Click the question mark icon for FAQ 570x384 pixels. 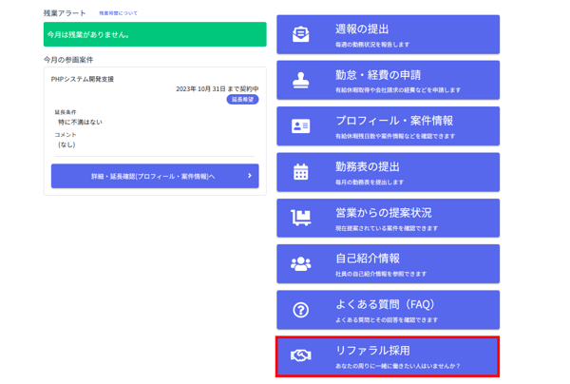[x=301, y=310]
